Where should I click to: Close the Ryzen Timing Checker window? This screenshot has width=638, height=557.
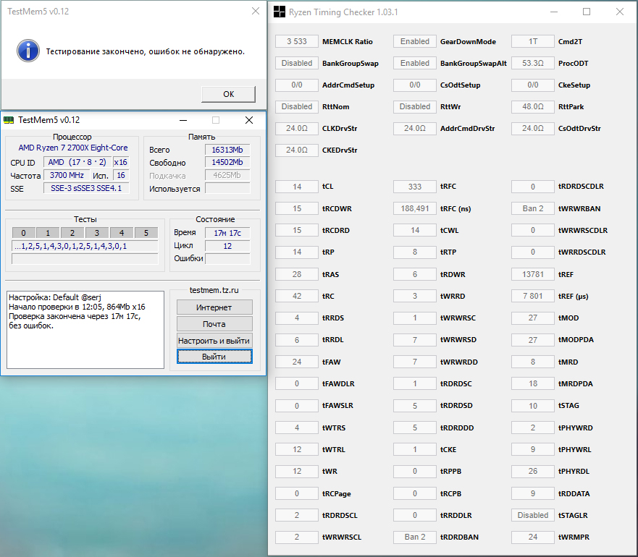coord(619,12)
